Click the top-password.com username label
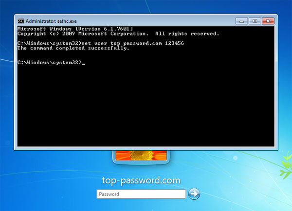The image size is (292, 211). [x=141, y=180]
